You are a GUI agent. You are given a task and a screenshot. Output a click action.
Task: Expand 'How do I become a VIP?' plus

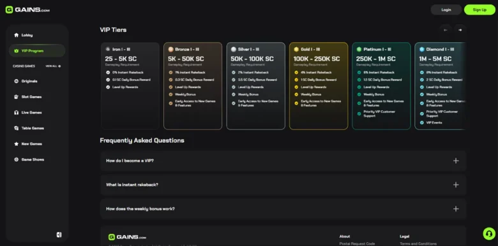click(456, 161)
